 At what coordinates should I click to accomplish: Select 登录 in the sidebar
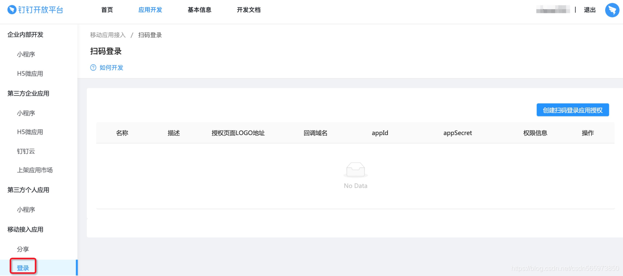(x=23, y=267)
